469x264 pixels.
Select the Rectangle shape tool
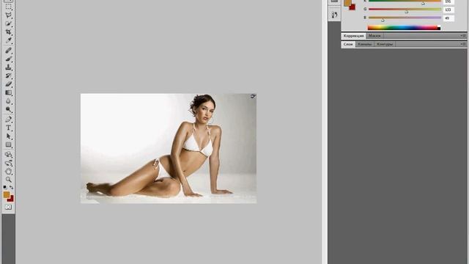coord(8,145)
